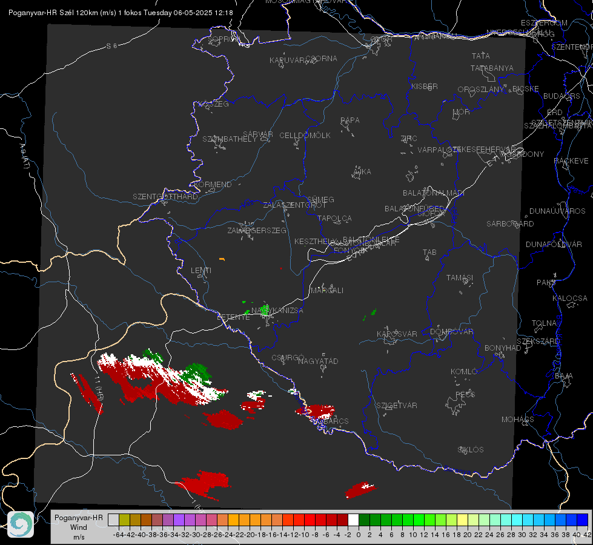Click the SZENTGOTTHARD city label

pos(165,197)
